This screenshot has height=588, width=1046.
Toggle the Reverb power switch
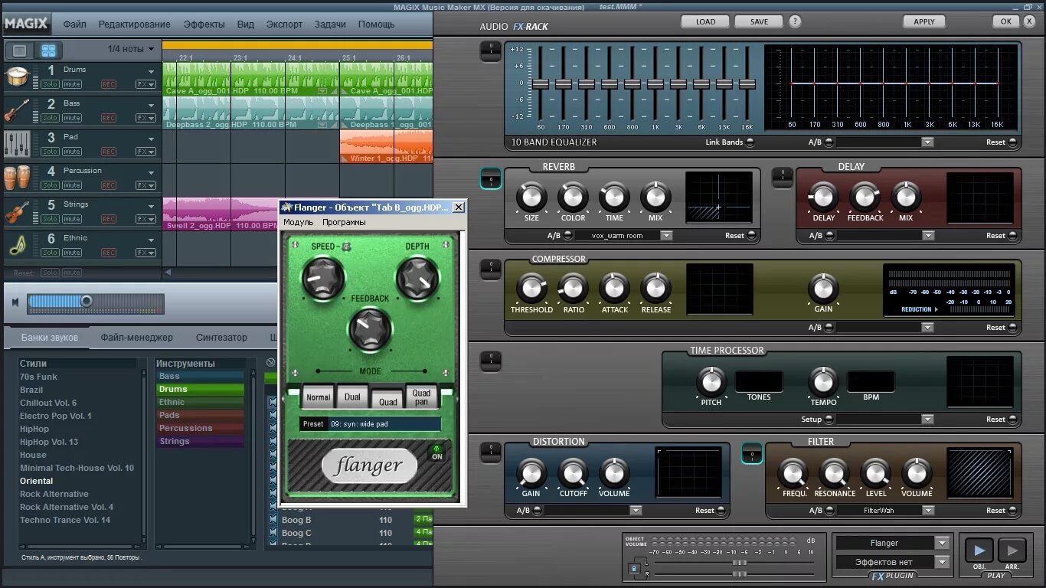coord(490,178)
